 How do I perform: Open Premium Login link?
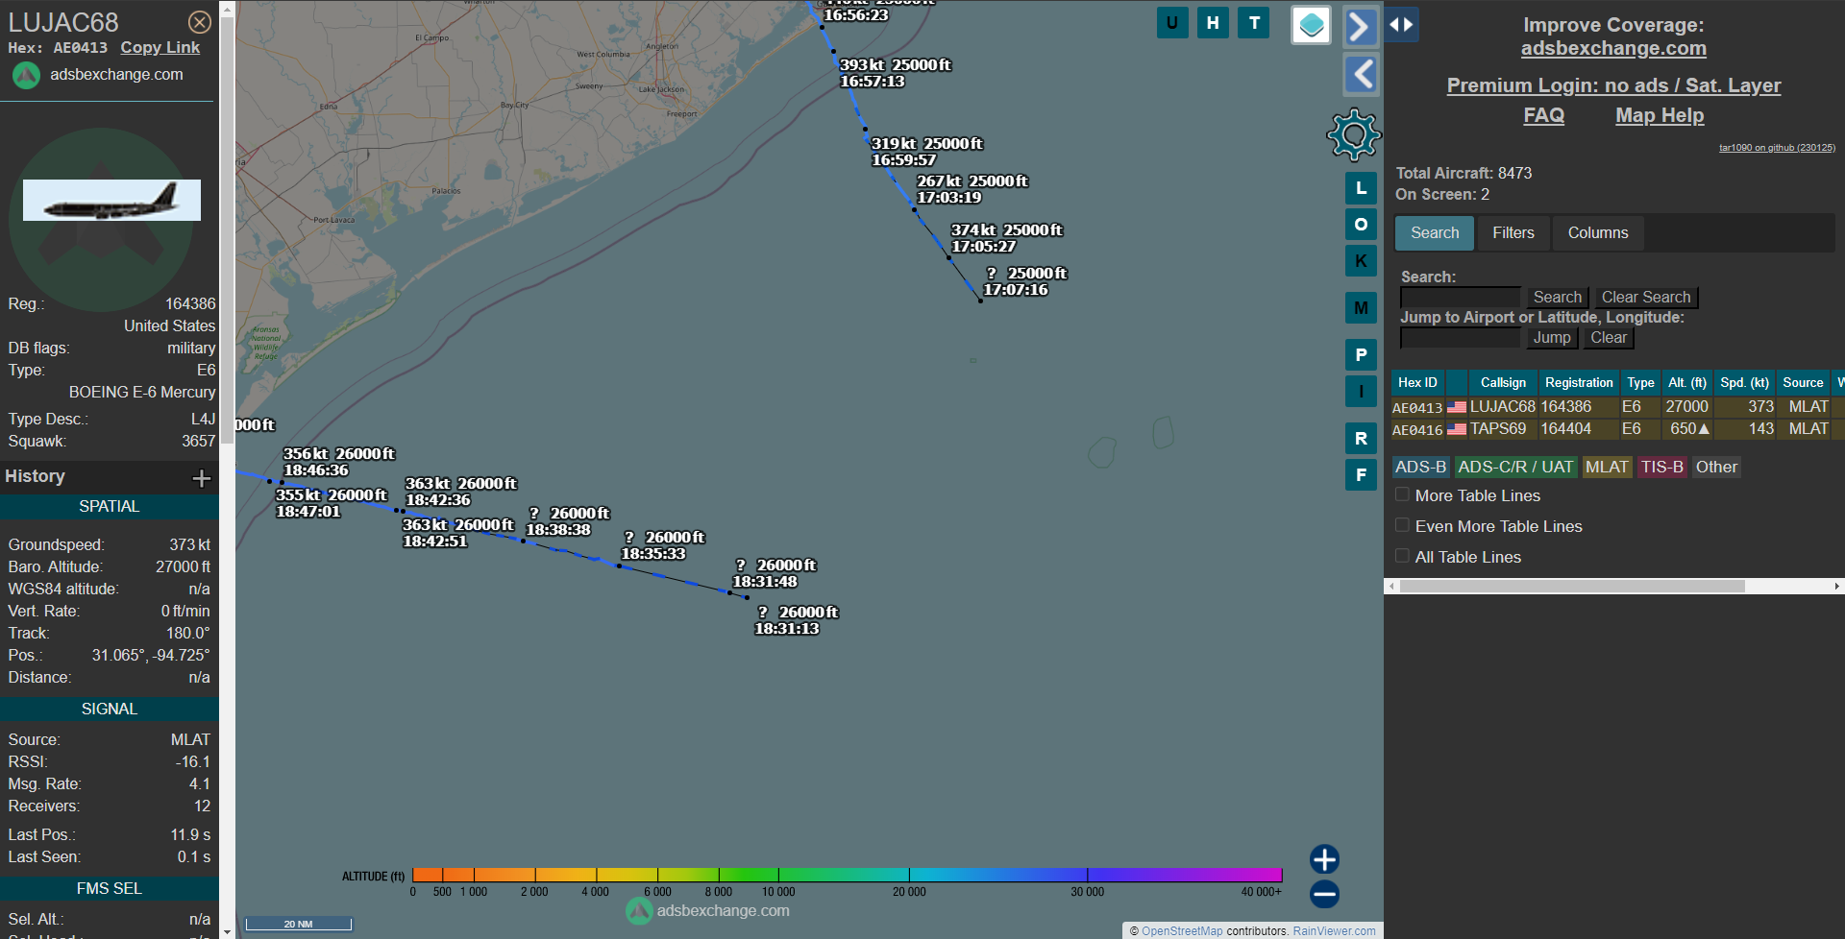coord(1613,85)
